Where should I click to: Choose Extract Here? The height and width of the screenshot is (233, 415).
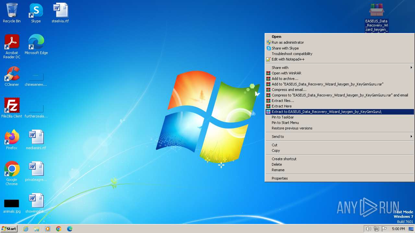tap(340, 106)
